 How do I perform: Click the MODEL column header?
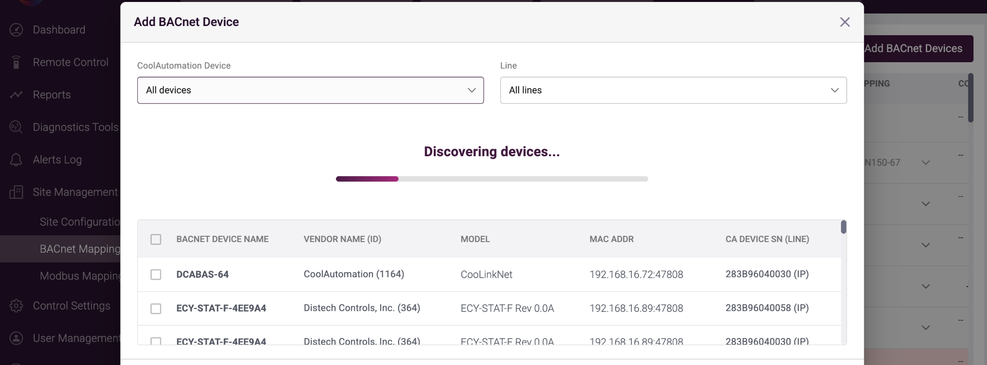(x=475, y=239)
